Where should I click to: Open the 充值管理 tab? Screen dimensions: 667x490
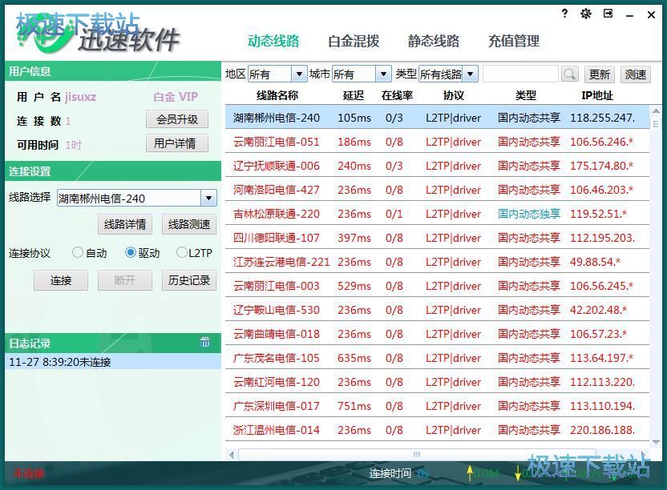[x=514, y=40]
